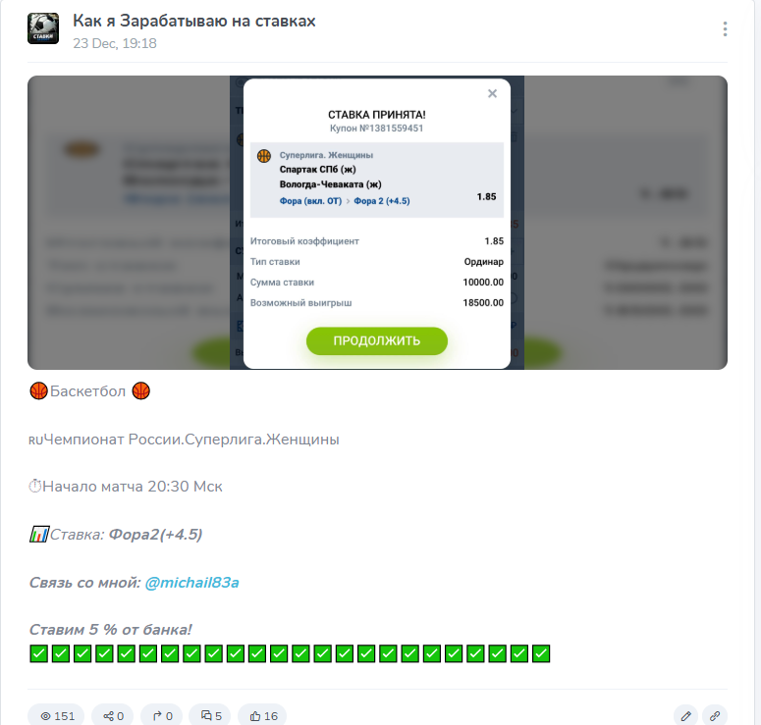This screenshot has height=725, width=761.
Task: Click the last green checkmark emoji in row
Action: pos(541,653)
